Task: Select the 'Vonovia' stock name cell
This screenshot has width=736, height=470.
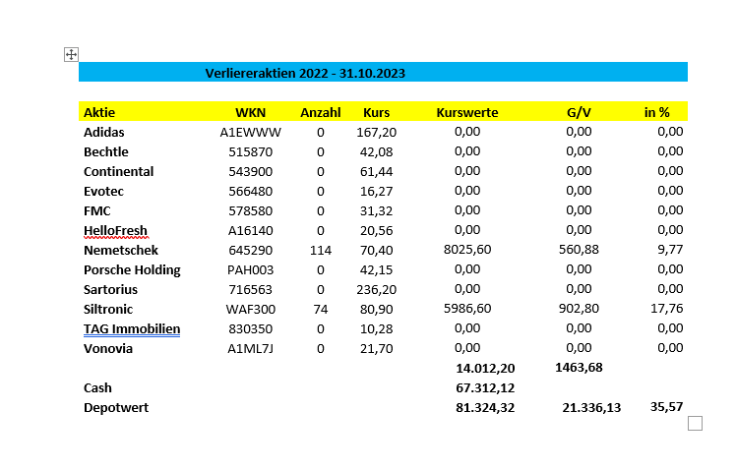Action: pos(108,349)
